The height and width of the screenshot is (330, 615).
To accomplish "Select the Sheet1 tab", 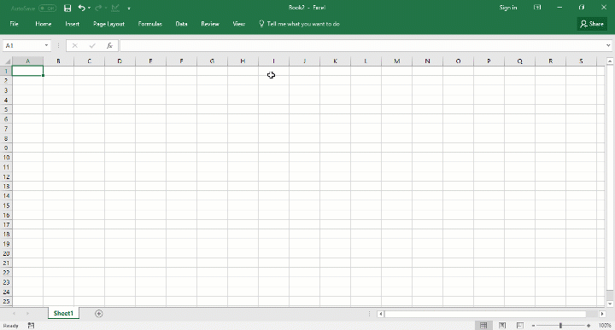I will click(x=63, y=313).
